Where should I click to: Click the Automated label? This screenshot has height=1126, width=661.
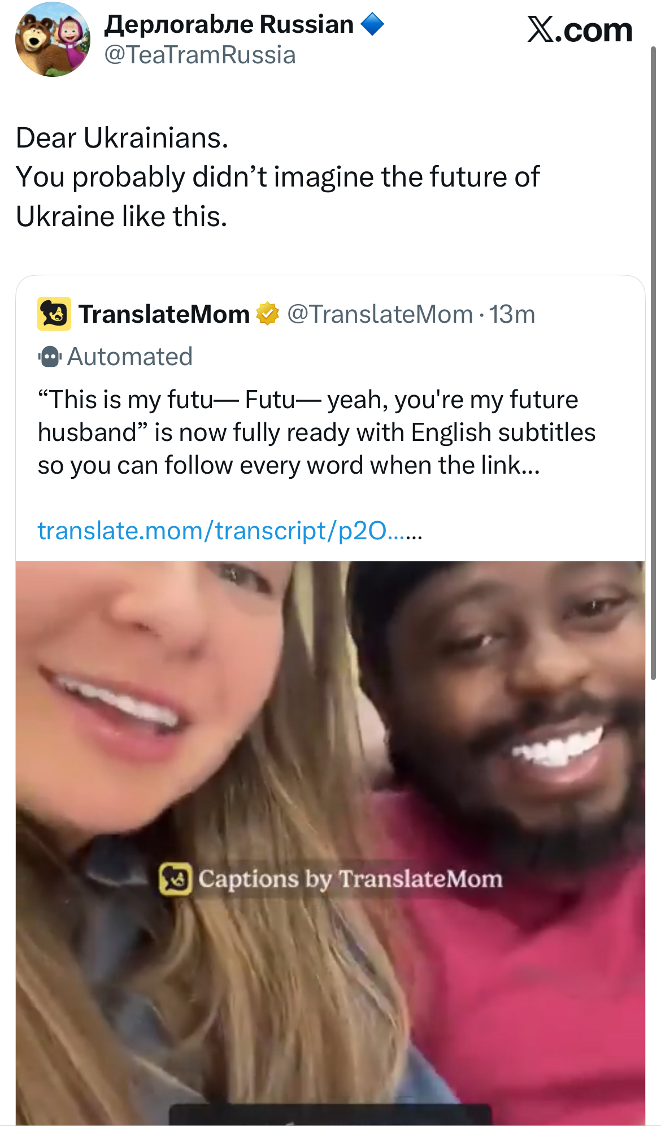130,357
